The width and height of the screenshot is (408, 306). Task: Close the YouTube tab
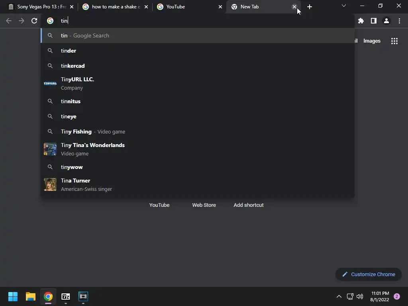pos(220,7)
